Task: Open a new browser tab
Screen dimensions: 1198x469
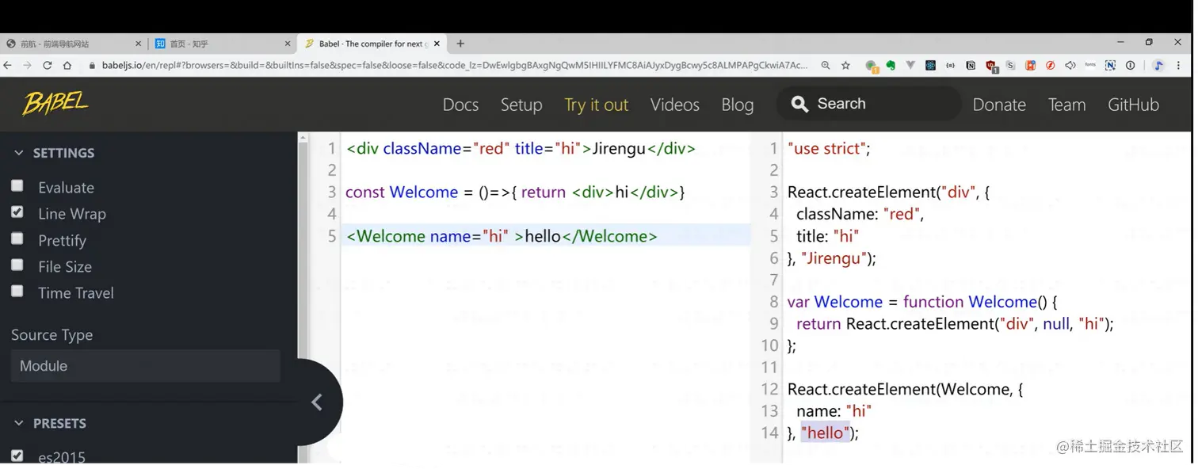Action: [x=460, y=44]
